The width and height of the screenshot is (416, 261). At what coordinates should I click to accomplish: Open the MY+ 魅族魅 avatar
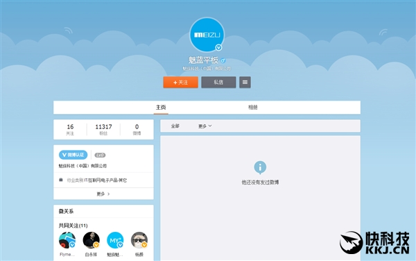point(115,240)
